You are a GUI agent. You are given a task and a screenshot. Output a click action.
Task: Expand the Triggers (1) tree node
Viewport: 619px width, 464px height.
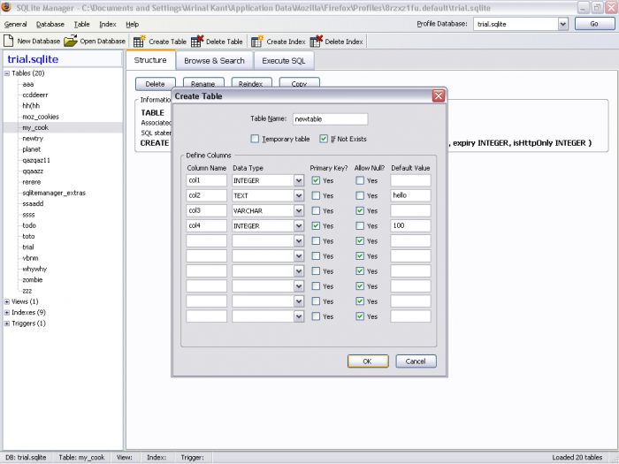7,323
